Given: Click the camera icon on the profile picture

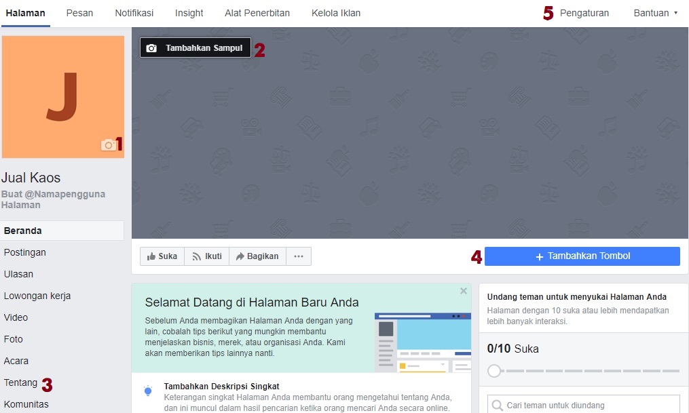Looking at the screenshot, I should coord(109,145).
